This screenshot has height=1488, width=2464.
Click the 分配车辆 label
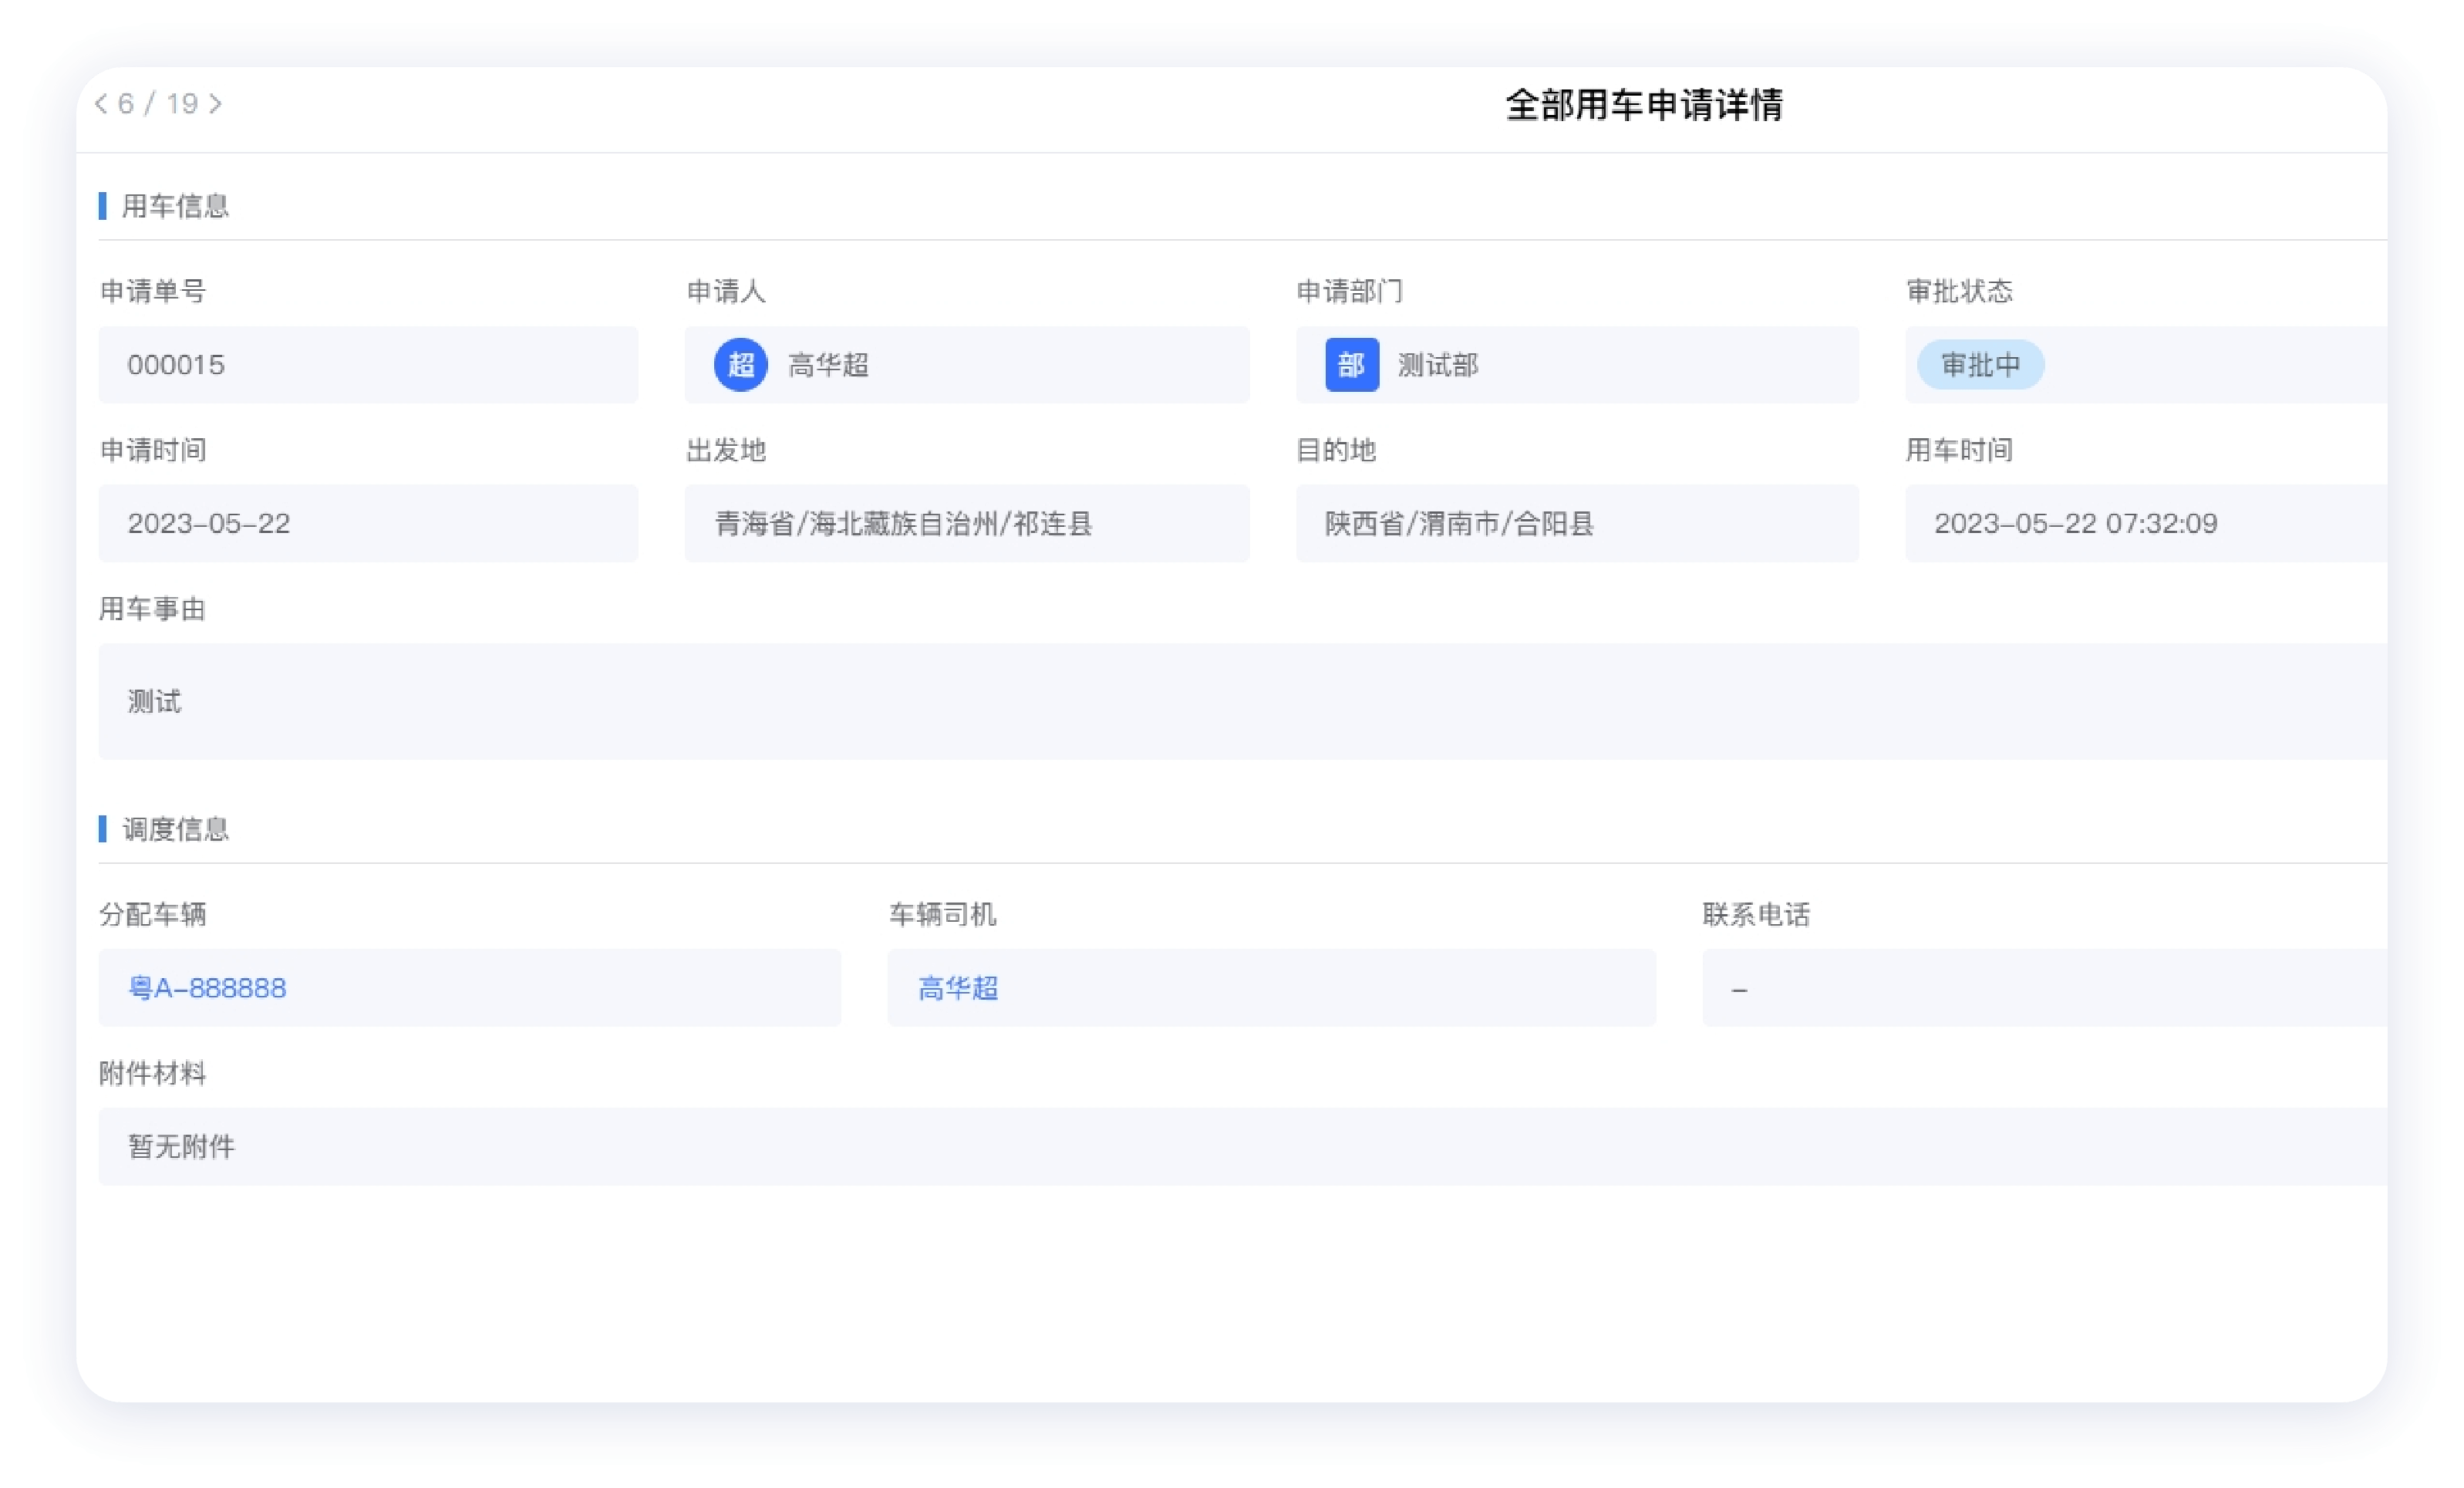[x=153, y=914]
